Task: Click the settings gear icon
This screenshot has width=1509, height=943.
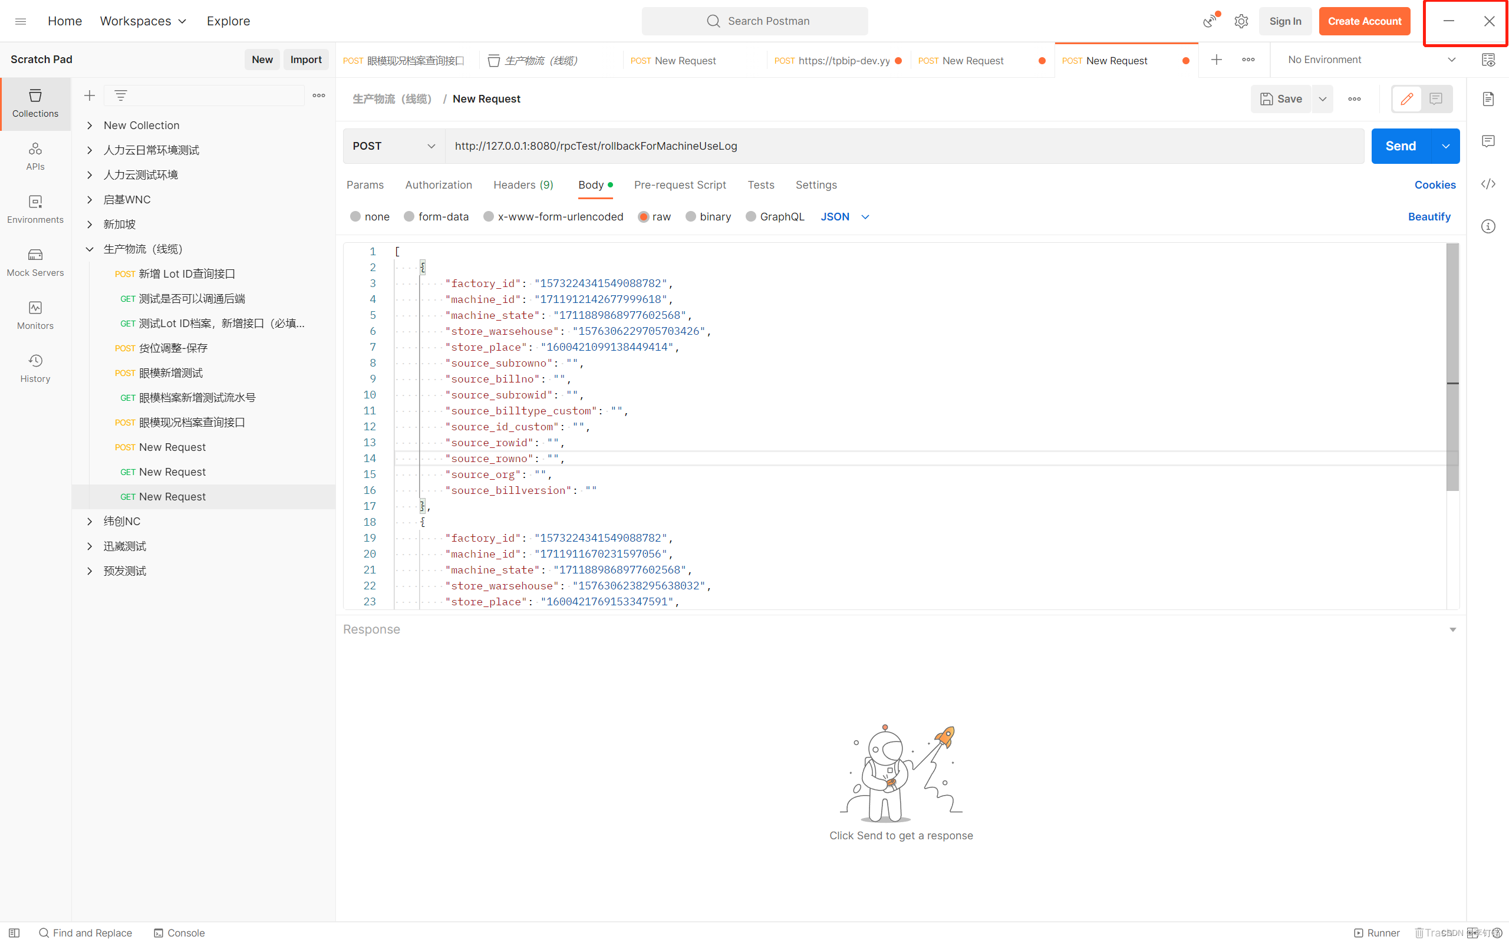Action: click(1241, 21)
